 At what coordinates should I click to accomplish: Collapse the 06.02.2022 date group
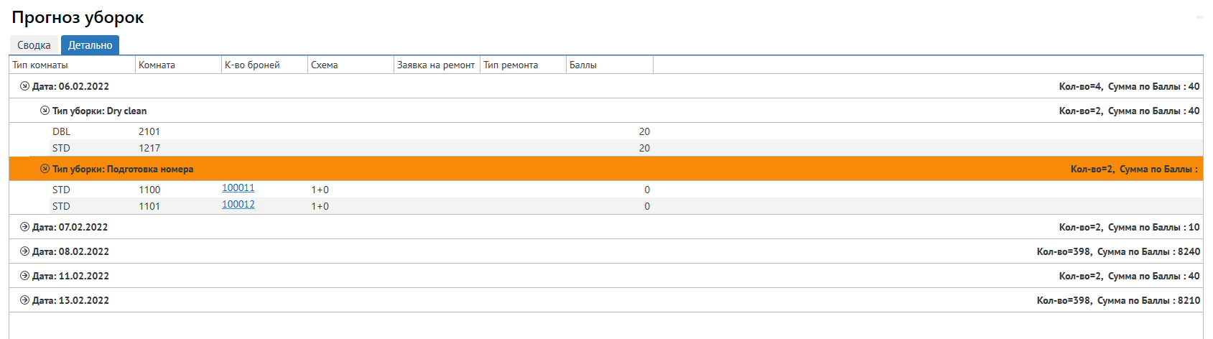pyautogui.click(x=24, y=86)
